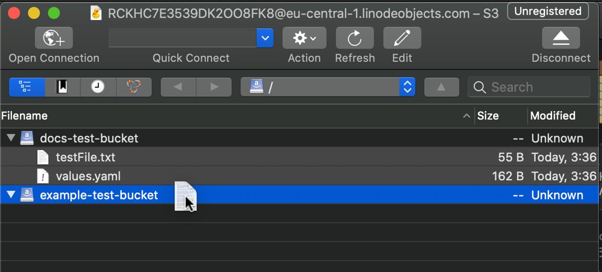The width and height of the screenshot is (602, 272).
Task: Click the navigate back arrow
Action: (x=178, y=87)
